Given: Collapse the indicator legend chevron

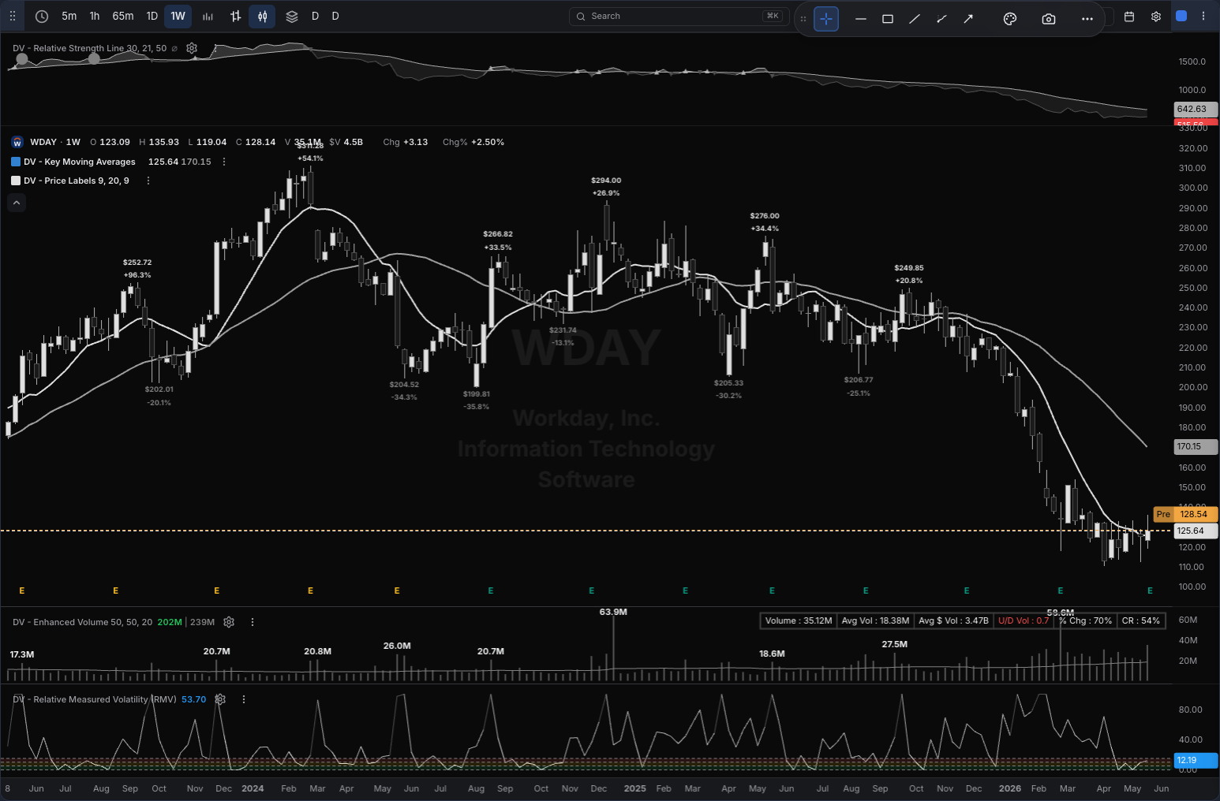Looking at the screenshot, I should (17, 203).
